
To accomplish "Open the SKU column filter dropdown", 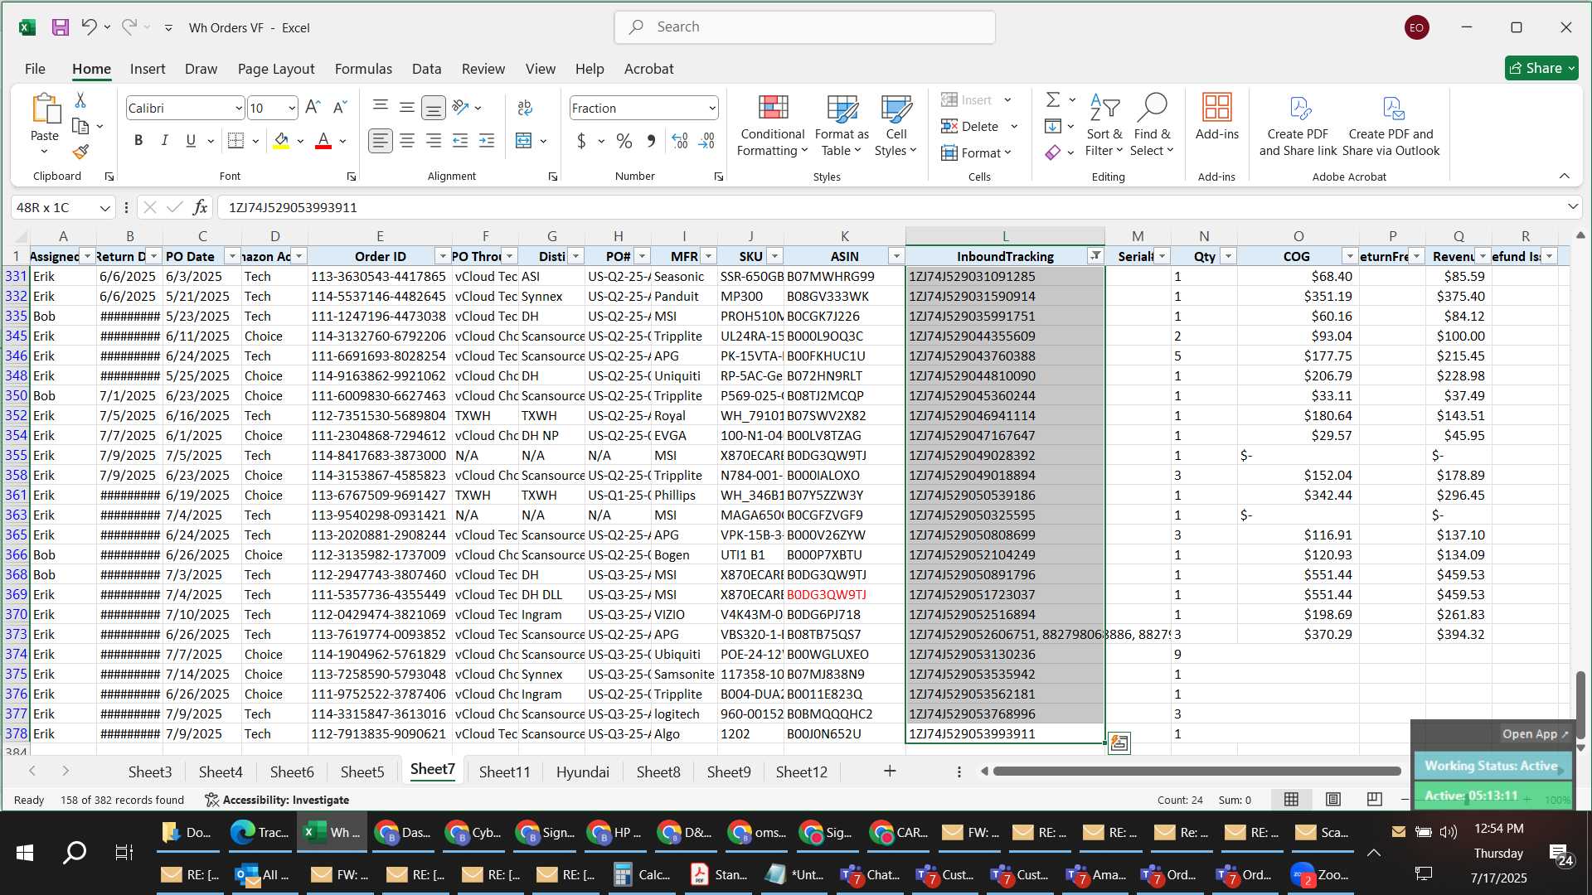I will click(x=774, y=256).
